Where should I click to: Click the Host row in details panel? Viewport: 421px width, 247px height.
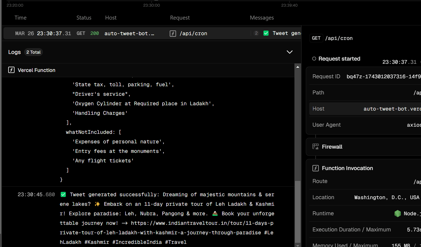point(365,109)
